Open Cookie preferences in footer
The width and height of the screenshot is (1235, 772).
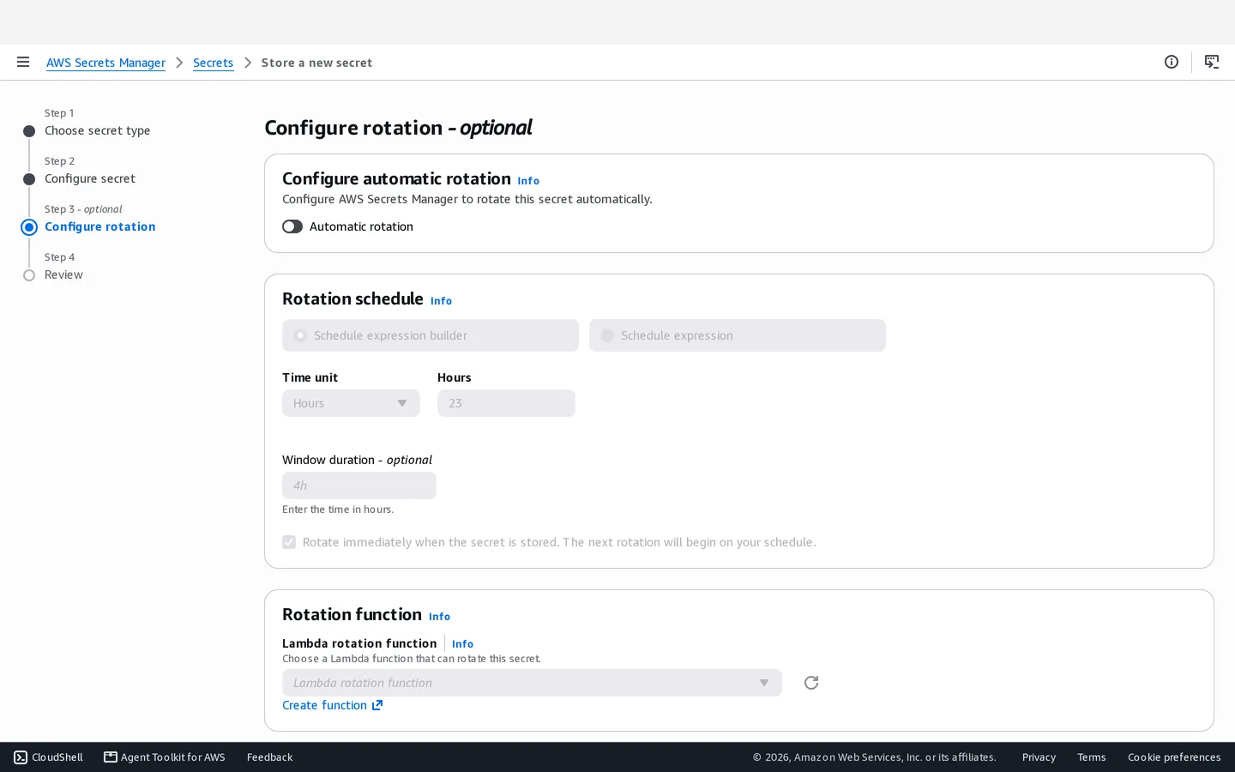(x=1174, y=757)
